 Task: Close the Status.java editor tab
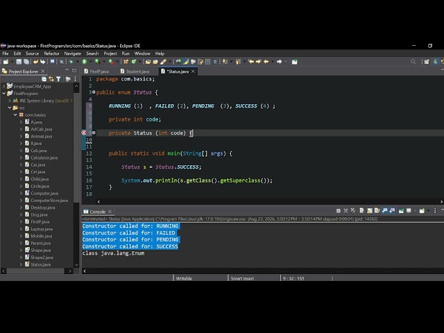coord(193,71)
